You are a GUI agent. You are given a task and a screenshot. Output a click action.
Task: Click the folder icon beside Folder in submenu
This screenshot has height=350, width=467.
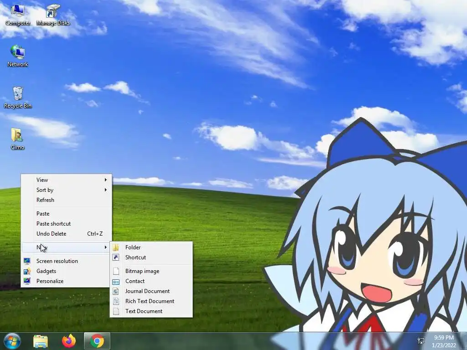[116, 247]
